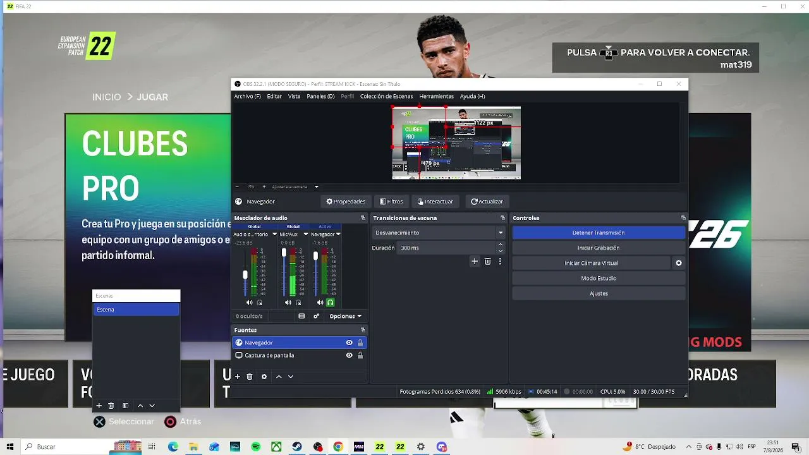The height and width of the screenshot is (455, 809).
Task: Show hidden system tray icons
Action: click(689, 447)
